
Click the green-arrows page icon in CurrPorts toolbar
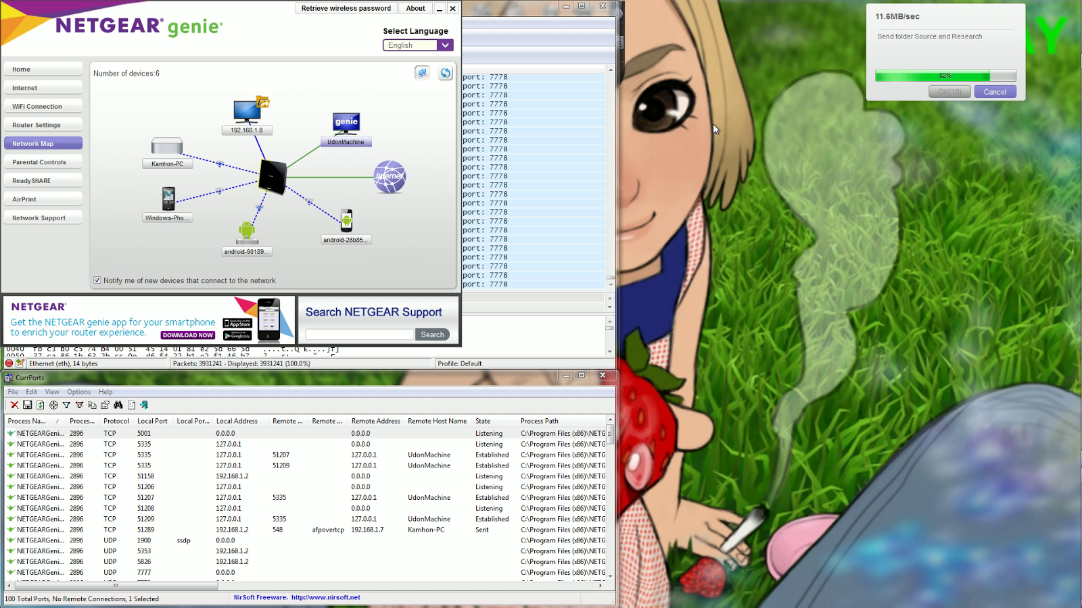tap(41, 405)
